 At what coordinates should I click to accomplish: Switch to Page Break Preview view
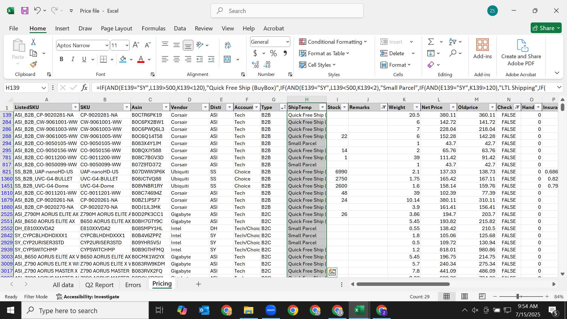[482, 297]
